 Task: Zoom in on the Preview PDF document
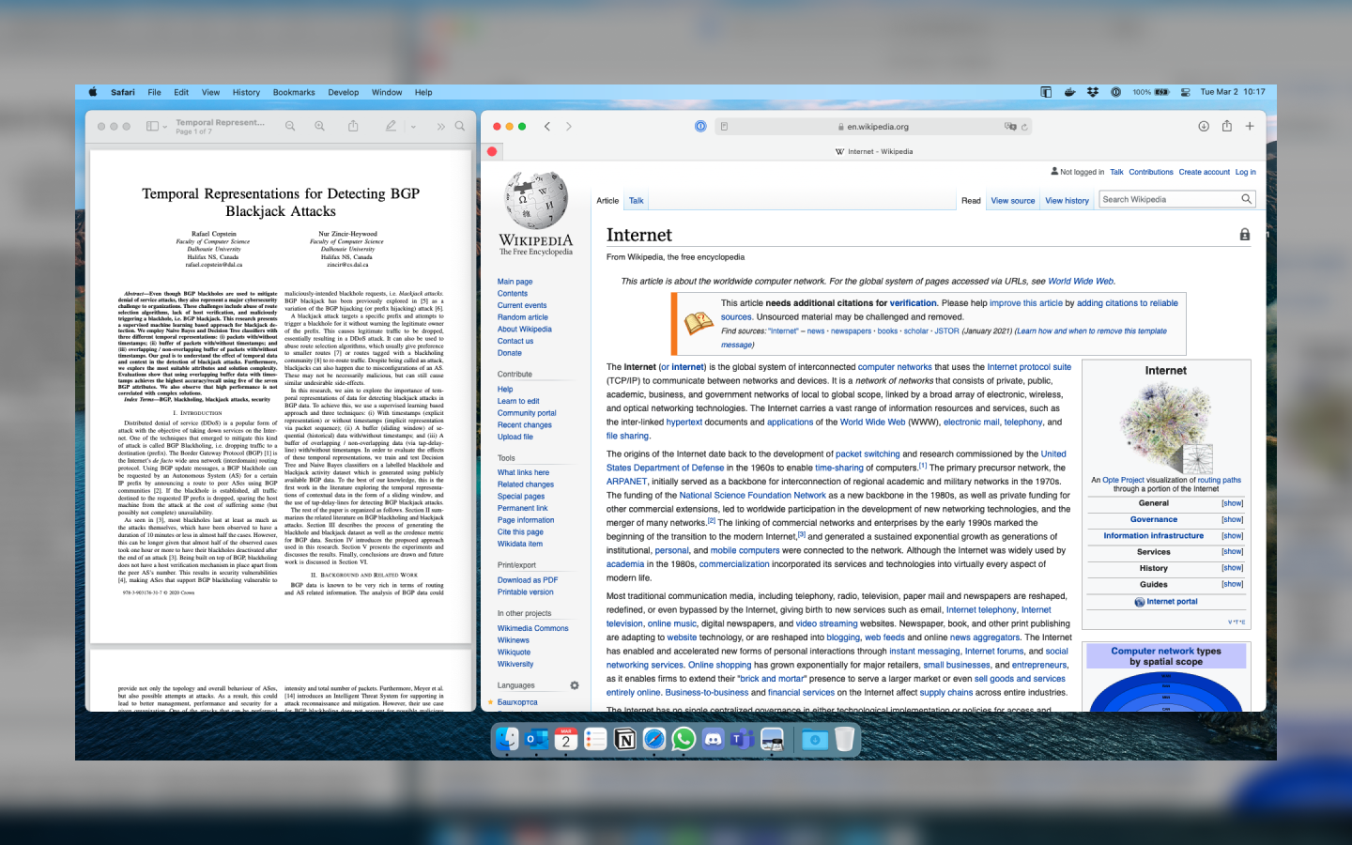pos(320,126)
